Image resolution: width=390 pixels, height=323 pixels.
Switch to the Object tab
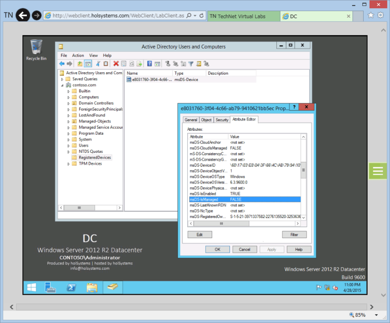pos(206,120)
